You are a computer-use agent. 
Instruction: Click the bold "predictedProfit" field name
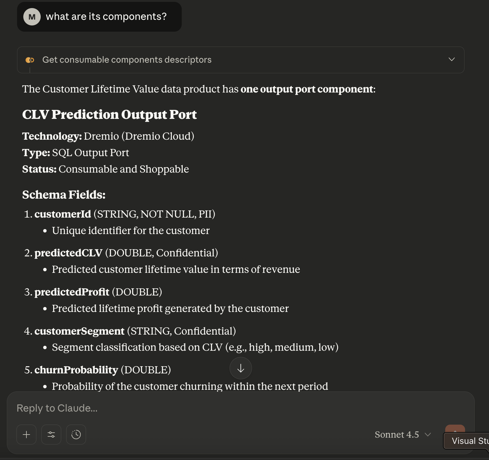72,292
